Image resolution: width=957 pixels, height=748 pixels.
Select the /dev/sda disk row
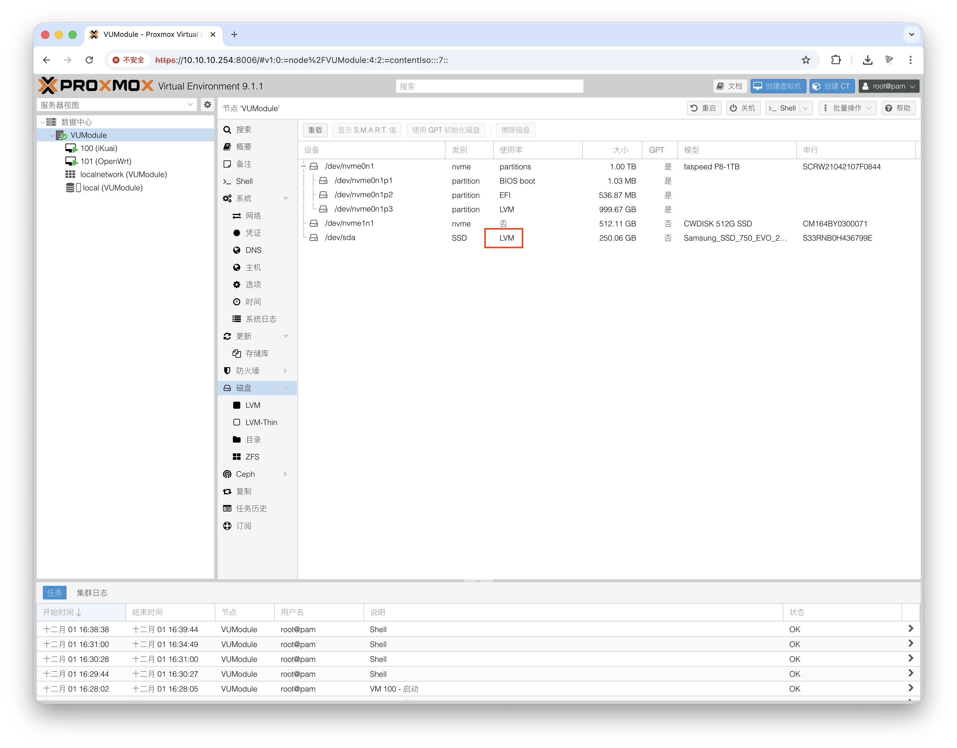point(340,238)
